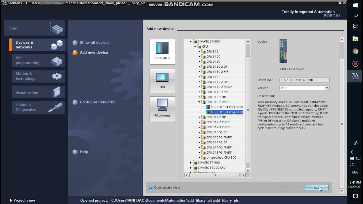This screenshot has height=204, width=363.
Task: Click device info panel scroll down arrow
Action: 342,191
